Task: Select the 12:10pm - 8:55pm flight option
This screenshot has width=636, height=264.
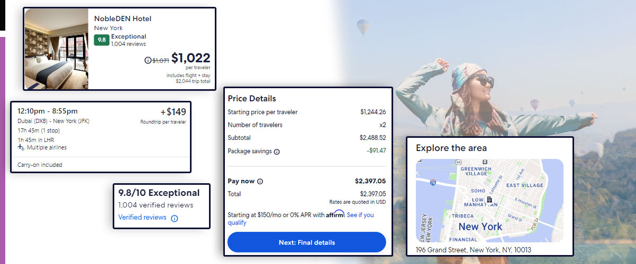Action: (x=48, y=111)
